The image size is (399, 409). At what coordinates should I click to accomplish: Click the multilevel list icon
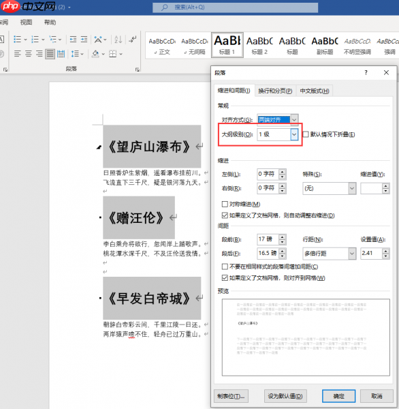tap(52, 40)
